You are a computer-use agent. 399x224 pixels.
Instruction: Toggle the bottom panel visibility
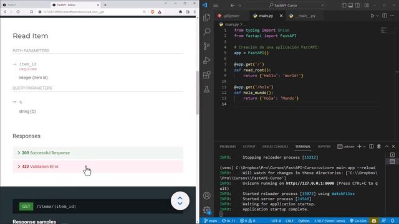click(350, 6)
